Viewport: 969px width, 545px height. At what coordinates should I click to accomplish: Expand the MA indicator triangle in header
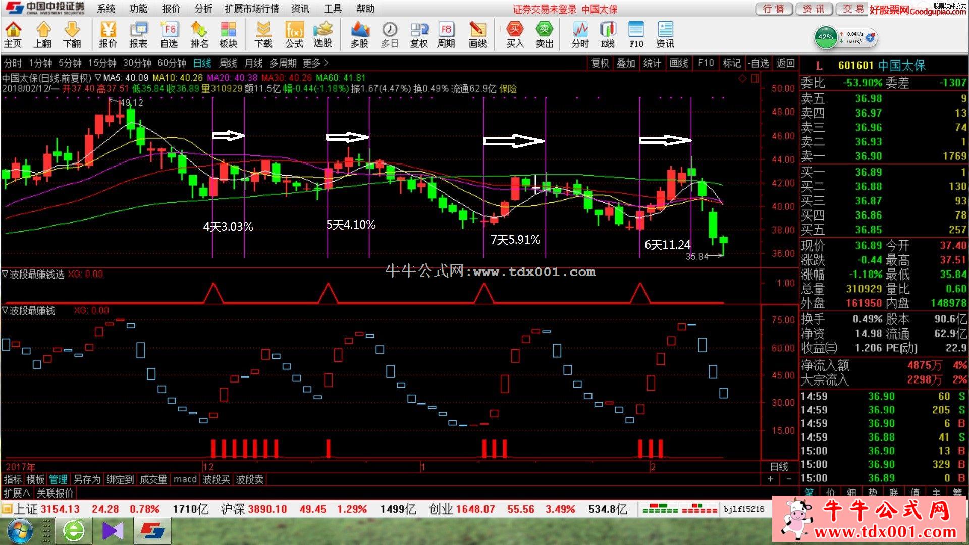pyautogui.click(x=98, y=78)
